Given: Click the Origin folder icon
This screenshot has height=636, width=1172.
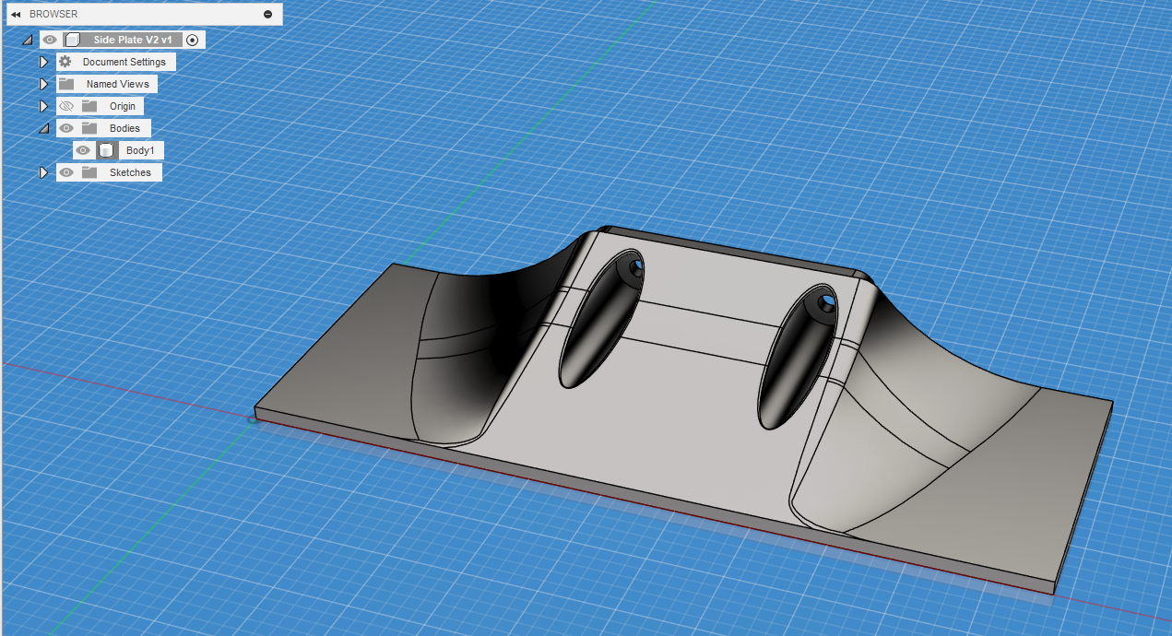Looking at the screenshot, I should (89, 106).
